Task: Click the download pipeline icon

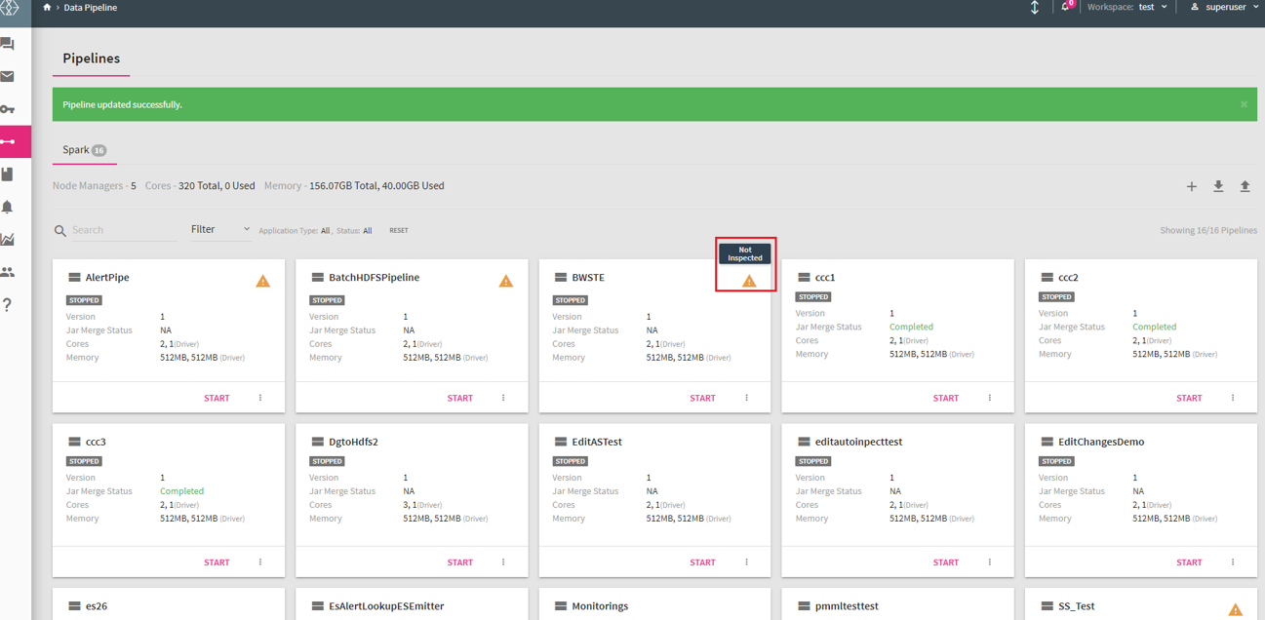Action: click(x=1218, y=186)
